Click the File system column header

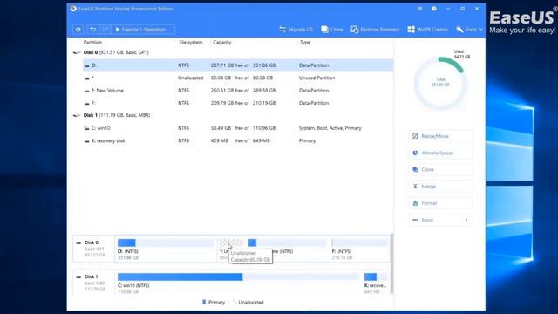(x=190, y=43)
